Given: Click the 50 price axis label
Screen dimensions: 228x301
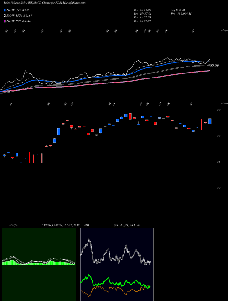Looking at the screenshot, I should tap(218, 188).
